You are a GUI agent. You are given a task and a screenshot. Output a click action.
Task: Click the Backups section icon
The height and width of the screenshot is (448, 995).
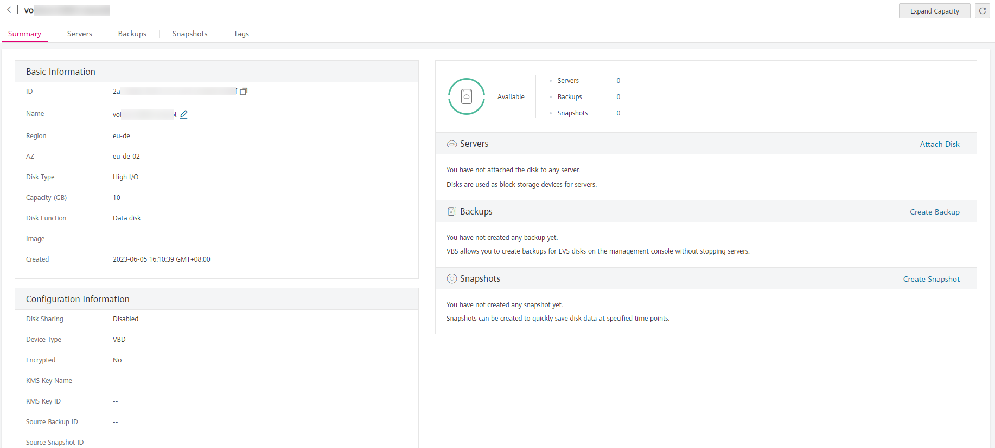click(x=451, y=211)
